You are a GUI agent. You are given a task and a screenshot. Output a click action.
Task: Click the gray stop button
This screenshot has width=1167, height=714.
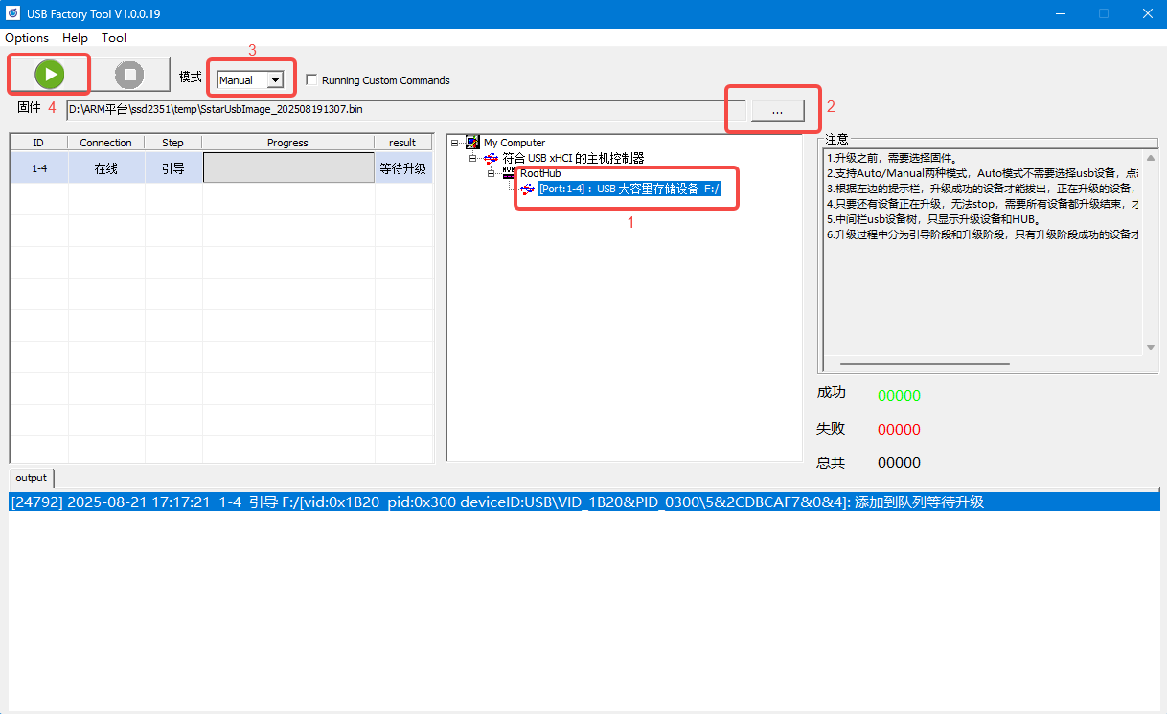[129, 74]
